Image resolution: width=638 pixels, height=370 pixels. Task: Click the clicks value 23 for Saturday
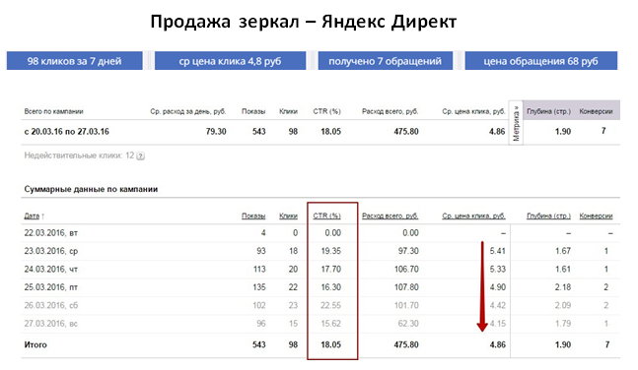(x=293, y=305)
